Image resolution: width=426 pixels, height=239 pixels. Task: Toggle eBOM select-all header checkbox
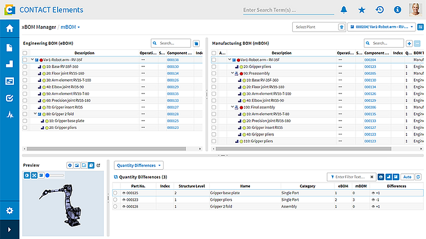pos(25,53)
